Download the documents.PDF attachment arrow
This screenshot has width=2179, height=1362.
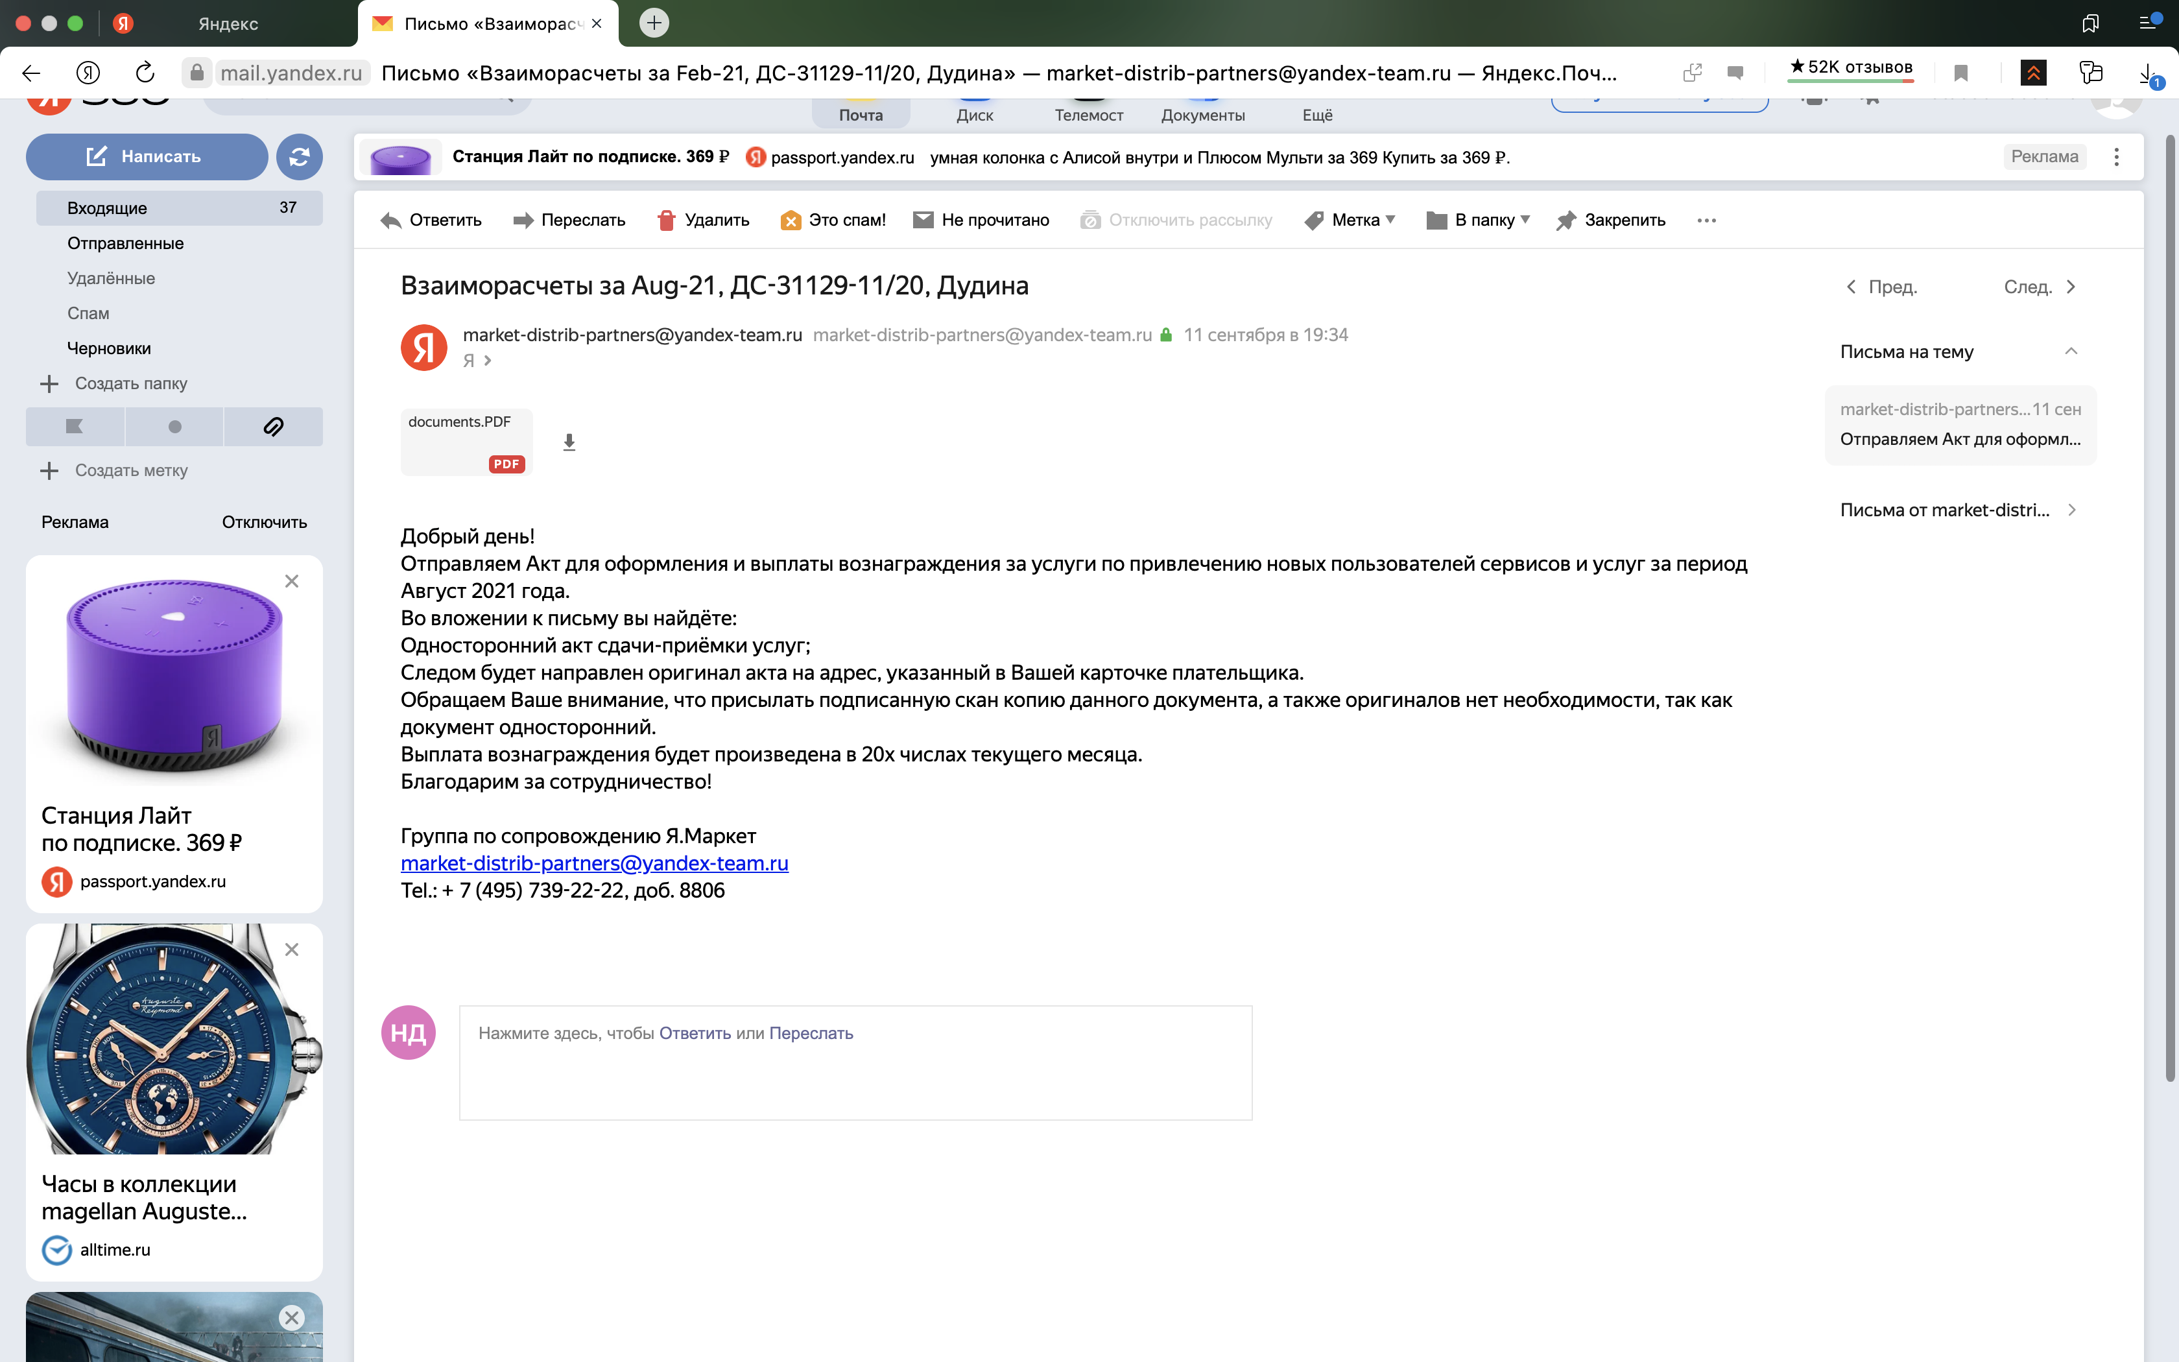click(569, 442)
